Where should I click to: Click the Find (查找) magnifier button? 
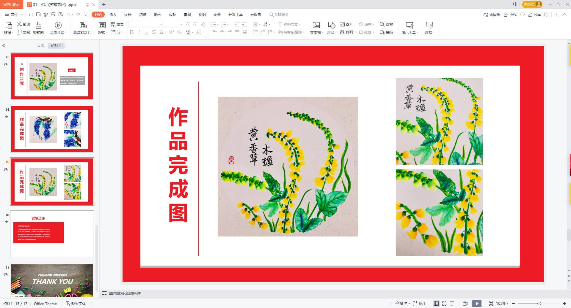(386, 24)
